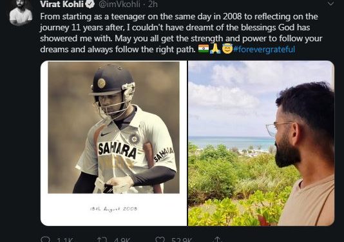Click the tweet text body to expand
344x242 pixels.
181,33
